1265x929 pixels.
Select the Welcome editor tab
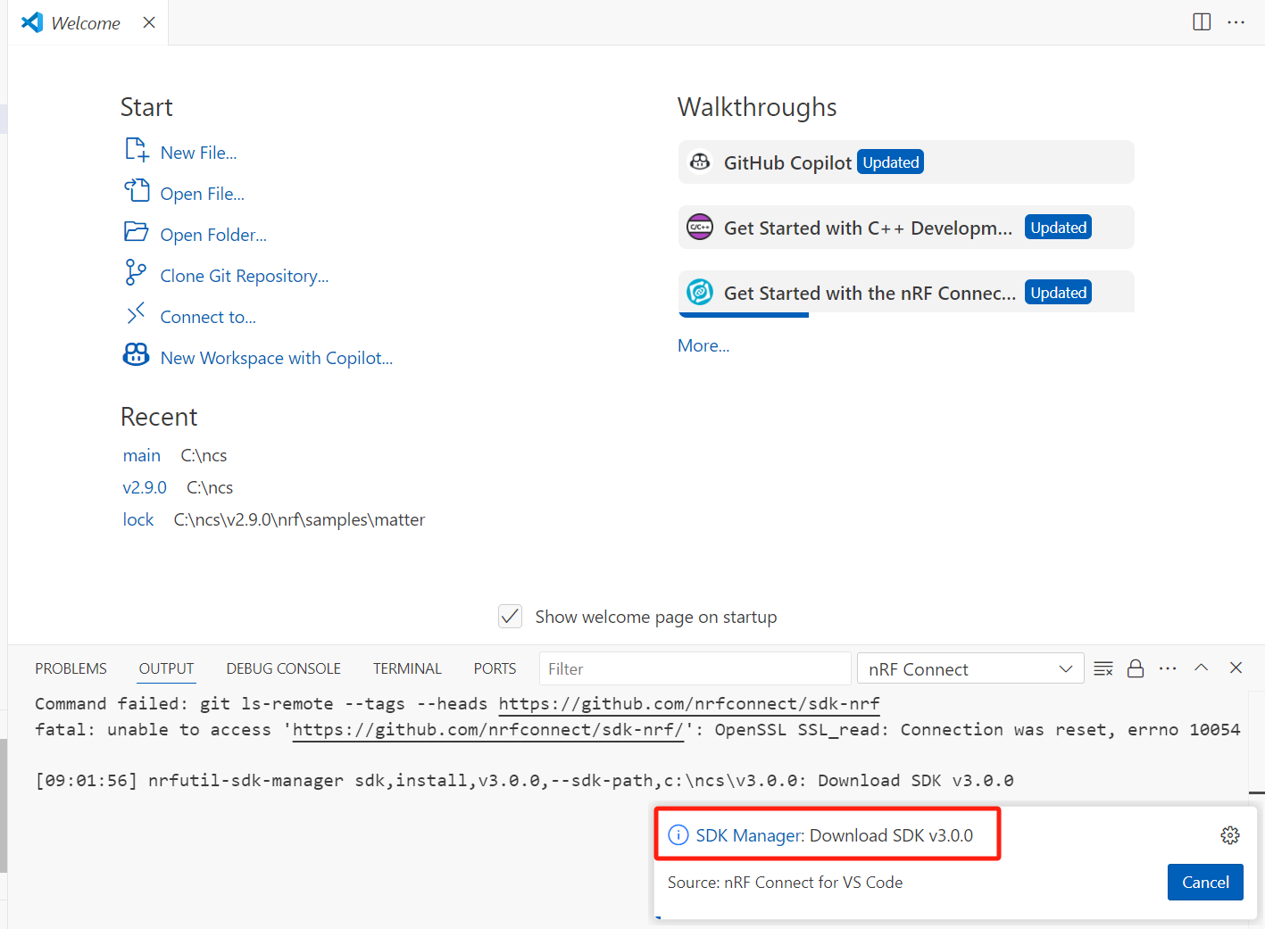pyautogui.click(x=86, y=23)
